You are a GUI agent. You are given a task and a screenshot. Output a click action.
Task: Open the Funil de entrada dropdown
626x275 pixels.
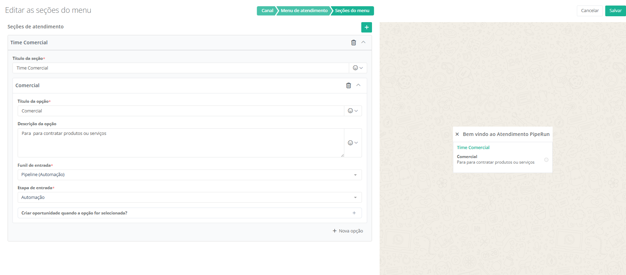click(x=189, y=175)
